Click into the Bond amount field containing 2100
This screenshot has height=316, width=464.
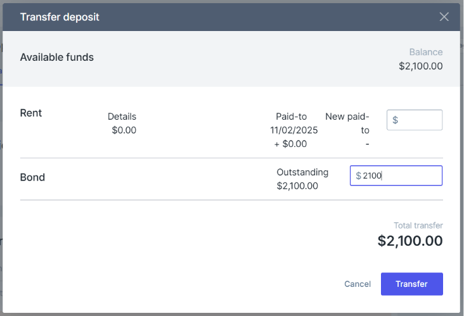tap(396, 175)
